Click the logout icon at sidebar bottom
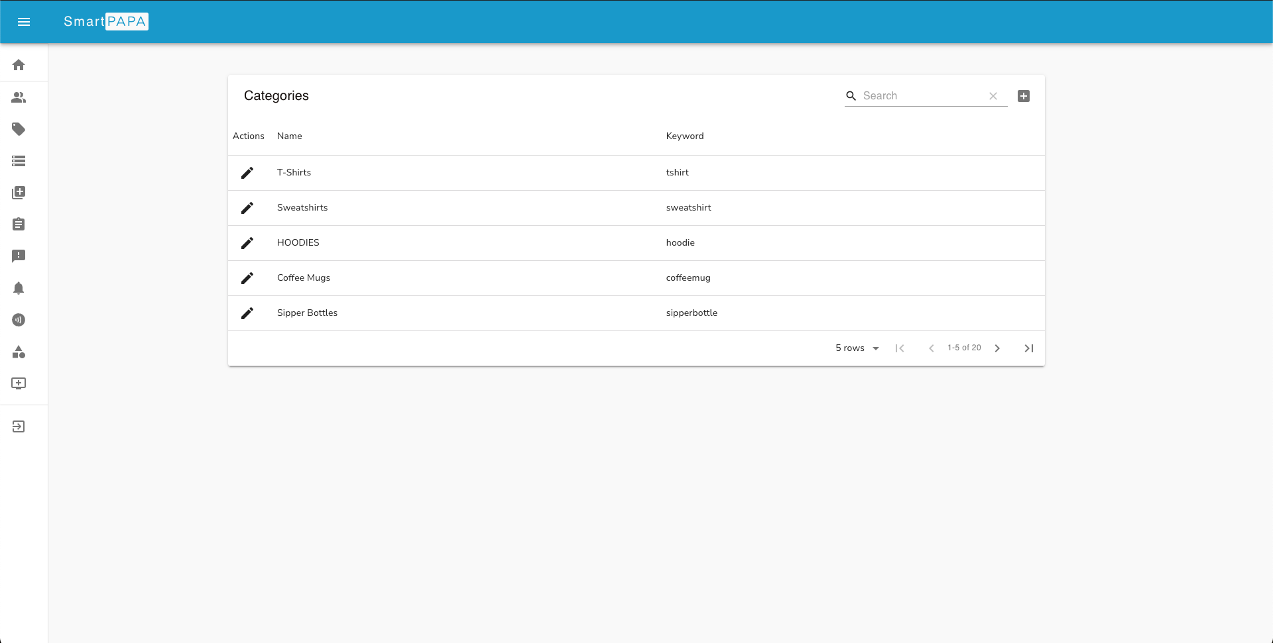The height and width of the screenshot is (643, 1273). (19, 426)
